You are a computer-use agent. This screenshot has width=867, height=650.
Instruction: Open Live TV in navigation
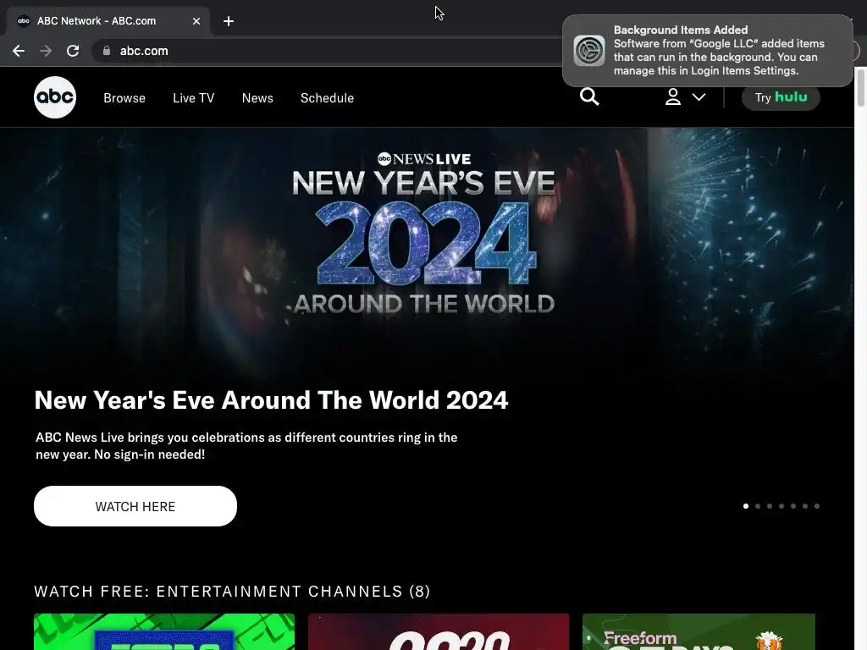pos(194,98)
